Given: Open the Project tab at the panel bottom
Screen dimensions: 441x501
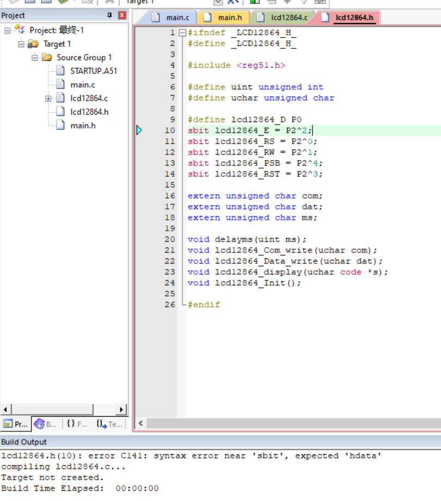Looking at the screenshot, I should tap(16, 424).
